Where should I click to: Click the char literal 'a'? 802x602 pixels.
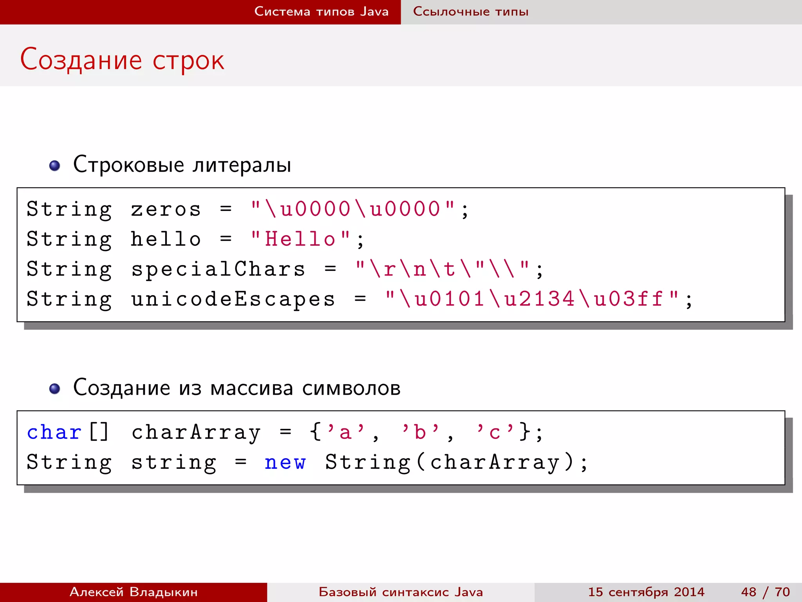pos(345,432)
